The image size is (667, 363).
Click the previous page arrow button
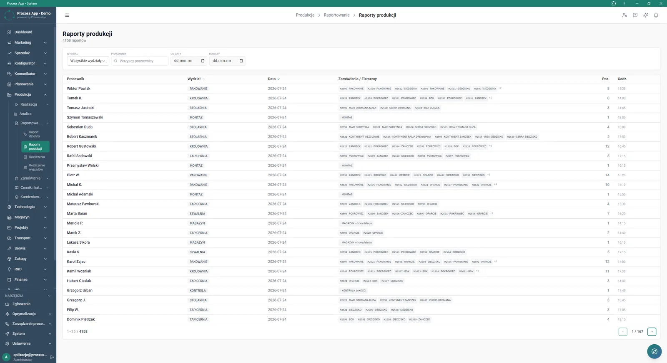[x=623, y=331]
